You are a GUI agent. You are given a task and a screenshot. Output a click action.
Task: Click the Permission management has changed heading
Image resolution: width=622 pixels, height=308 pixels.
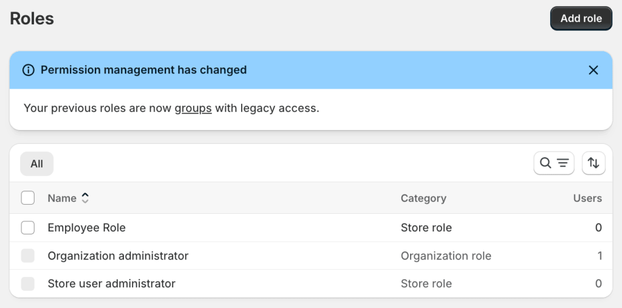coord(143,70)
